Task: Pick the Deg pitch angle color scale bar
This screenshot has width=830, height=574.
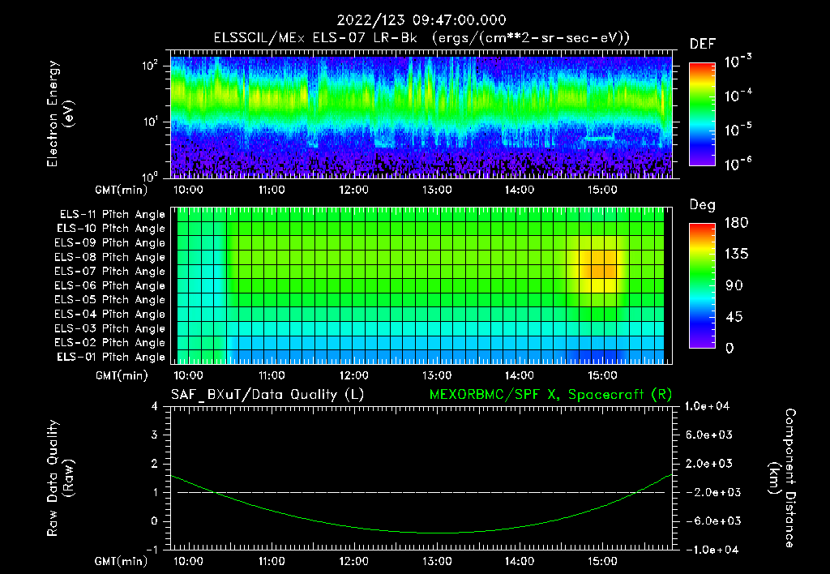Action: [x=702, y=286]
